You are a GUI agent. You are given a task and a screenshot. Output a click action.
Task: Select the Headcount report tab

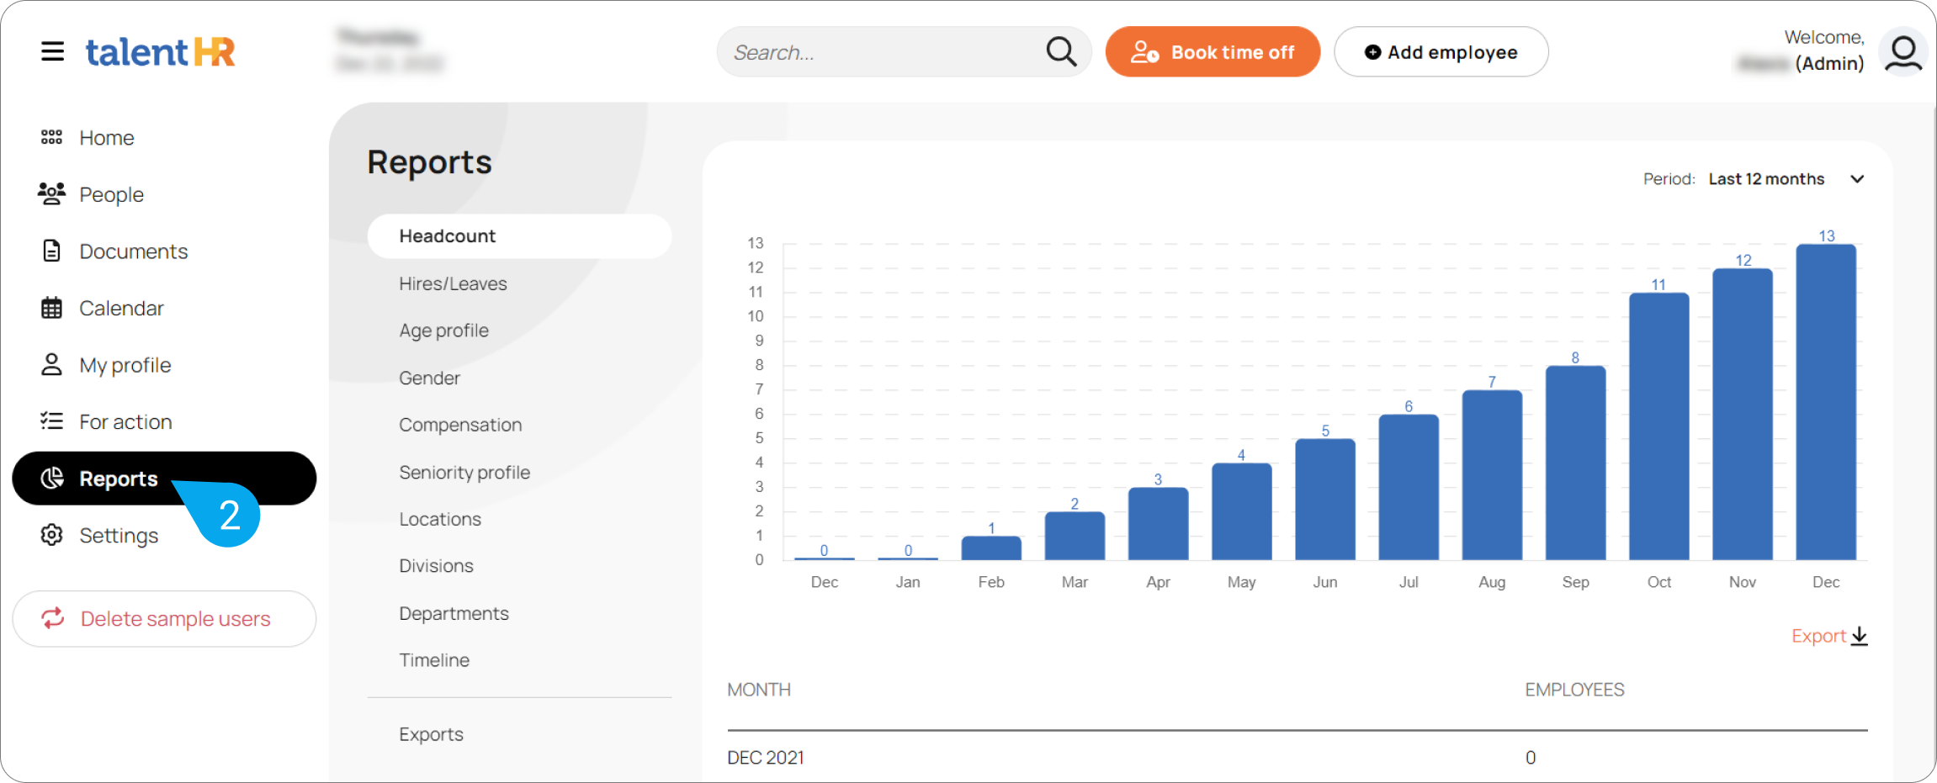coord(519,236)
